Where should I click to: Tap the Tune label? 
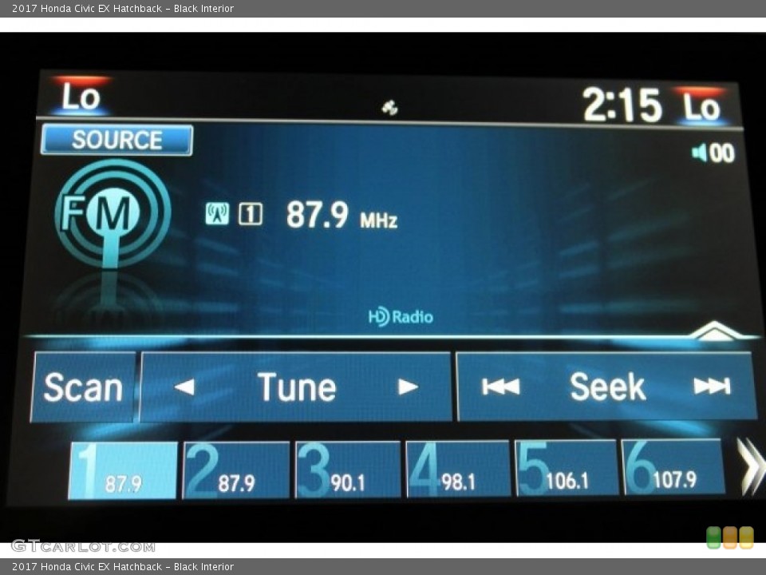pyautogui.click(x=297, y=387)
